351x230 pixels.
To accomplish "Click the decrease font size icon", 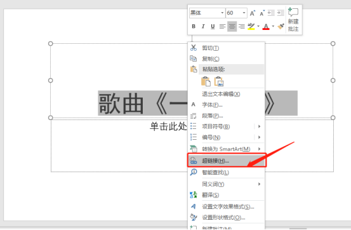I will pos(262,13).
